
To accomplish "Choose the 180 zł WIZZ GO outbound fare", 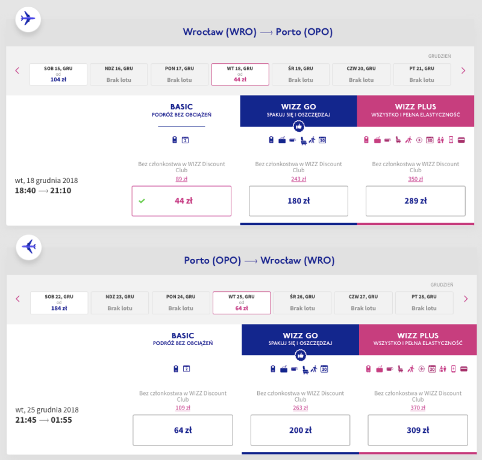I will [298, 201].
